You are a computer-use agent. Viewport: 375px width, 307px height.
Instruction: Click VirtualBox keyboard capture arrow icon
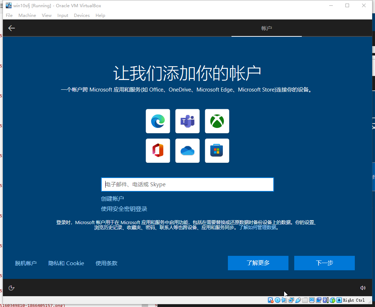click(x=339, y=300)
